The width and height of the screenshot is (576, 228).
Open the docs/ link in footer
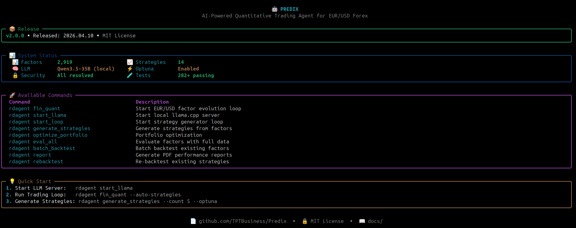point(375,221)
